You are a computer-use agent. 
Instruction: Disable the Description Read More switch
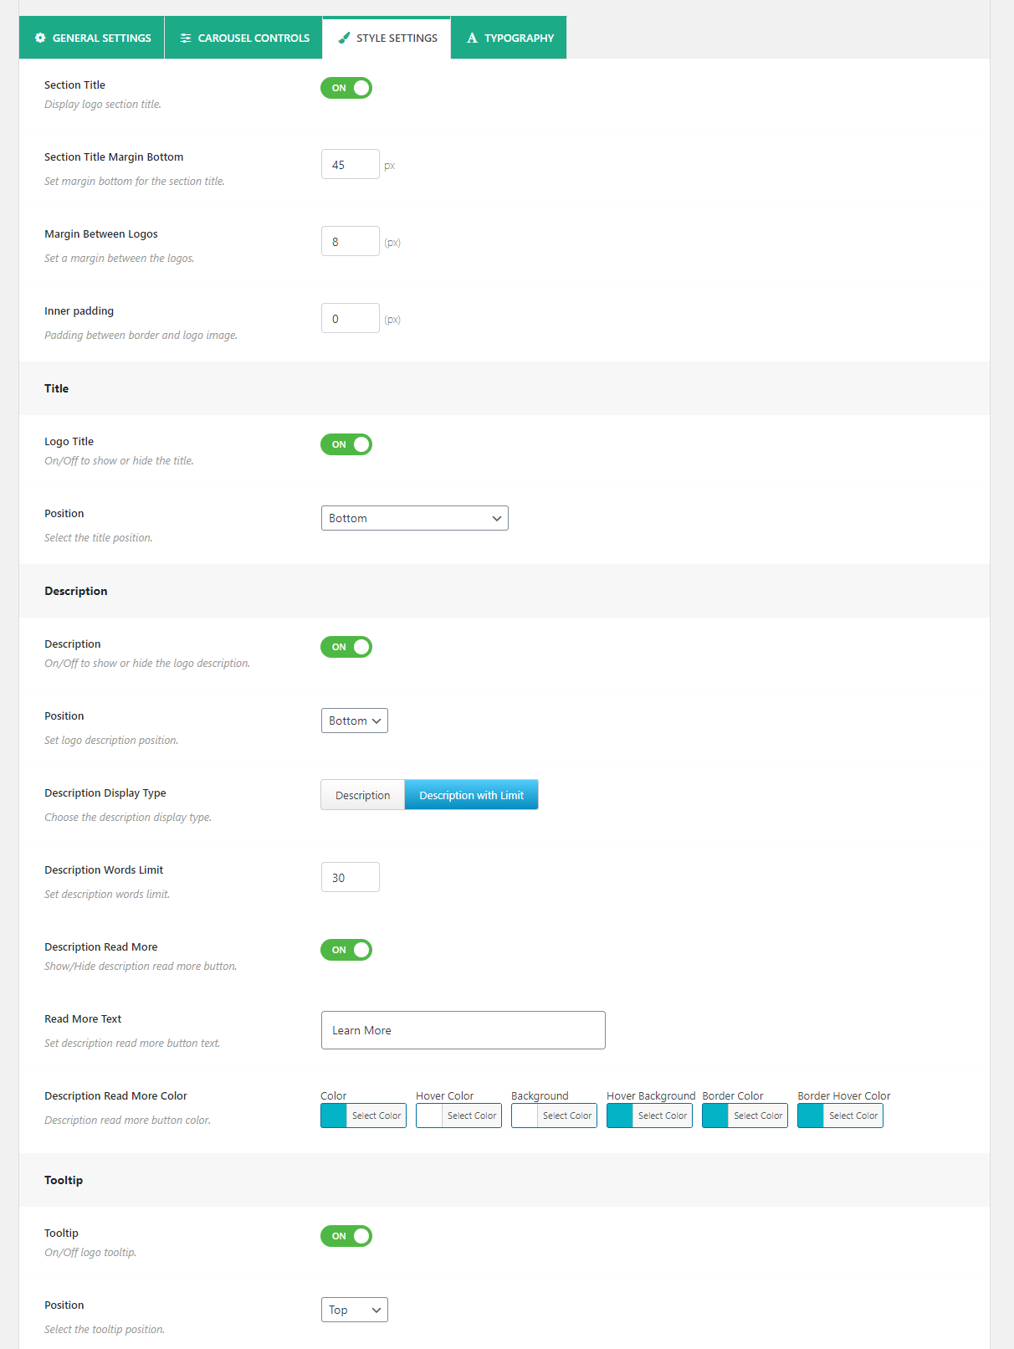tap(346, 950)
